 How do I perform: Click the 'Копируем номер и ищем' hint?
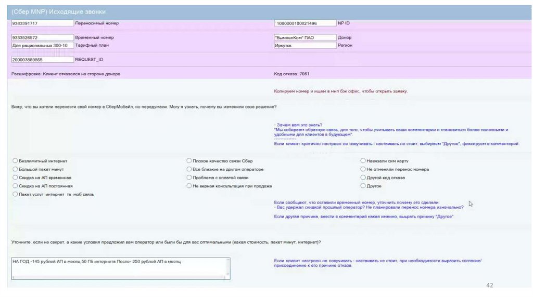point(340,91)
